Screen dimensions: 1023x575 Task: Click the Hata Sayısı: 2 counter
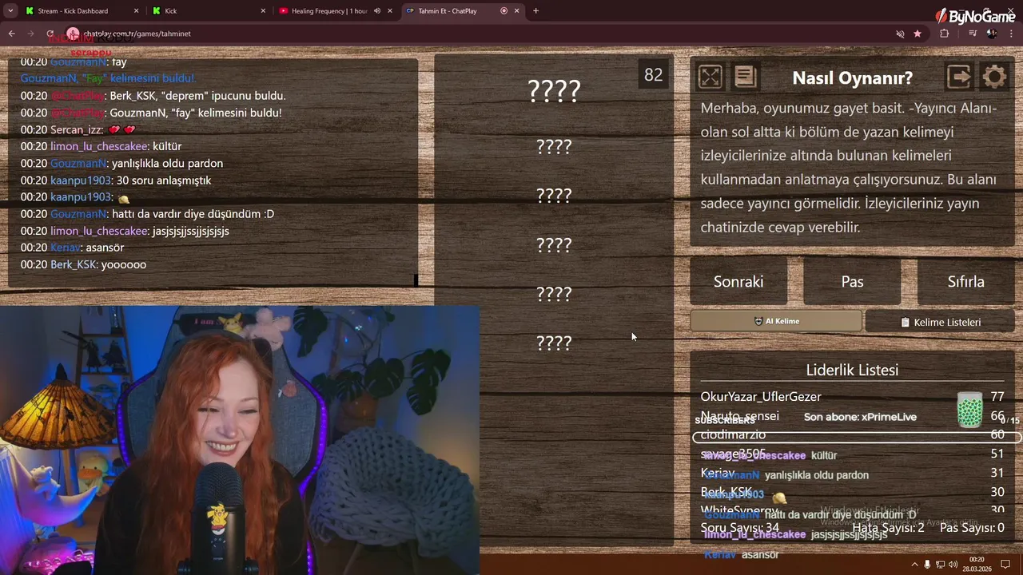pos(888,528)
